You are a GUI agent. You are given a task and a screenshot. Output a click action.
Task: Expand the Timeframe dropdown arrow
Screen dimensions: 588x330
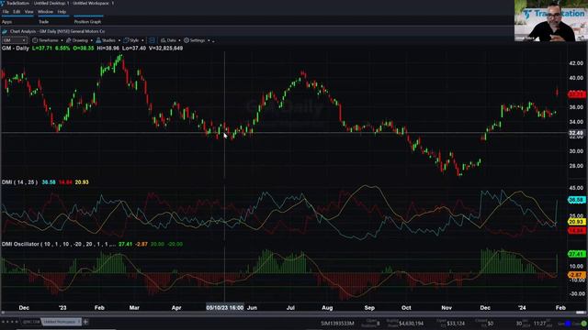coord(62,40)
